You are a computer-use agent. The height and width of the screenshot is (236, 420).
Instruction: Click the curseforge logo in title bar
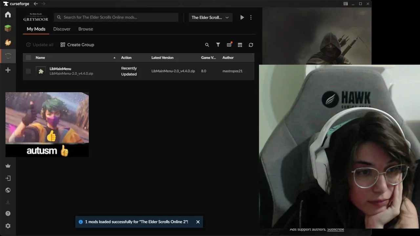[16, 4]
